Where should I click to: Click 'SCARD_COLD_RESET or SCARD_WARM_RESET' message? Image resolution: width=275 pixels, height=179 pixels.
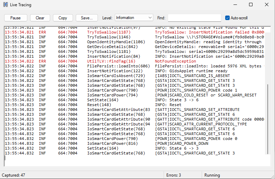pyautogui.click(x=206, y=95)
